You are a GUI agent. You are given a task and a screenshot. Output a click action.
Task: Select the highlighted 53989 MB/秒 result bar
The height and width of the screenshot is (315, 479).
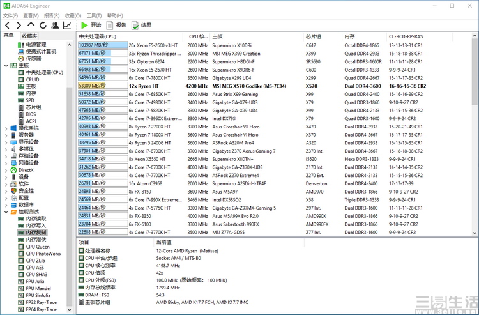pyautogui.click(x=103, y=86)
